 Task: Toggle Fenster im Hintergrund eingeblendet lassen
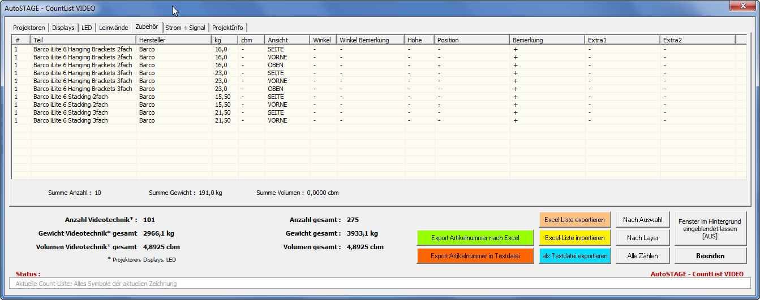(710, 229)
